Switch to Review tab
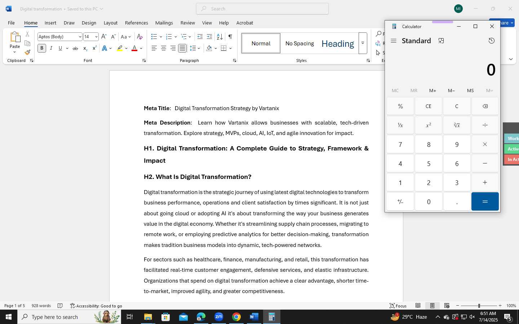519x324 pixels. (x=188, y=23)
